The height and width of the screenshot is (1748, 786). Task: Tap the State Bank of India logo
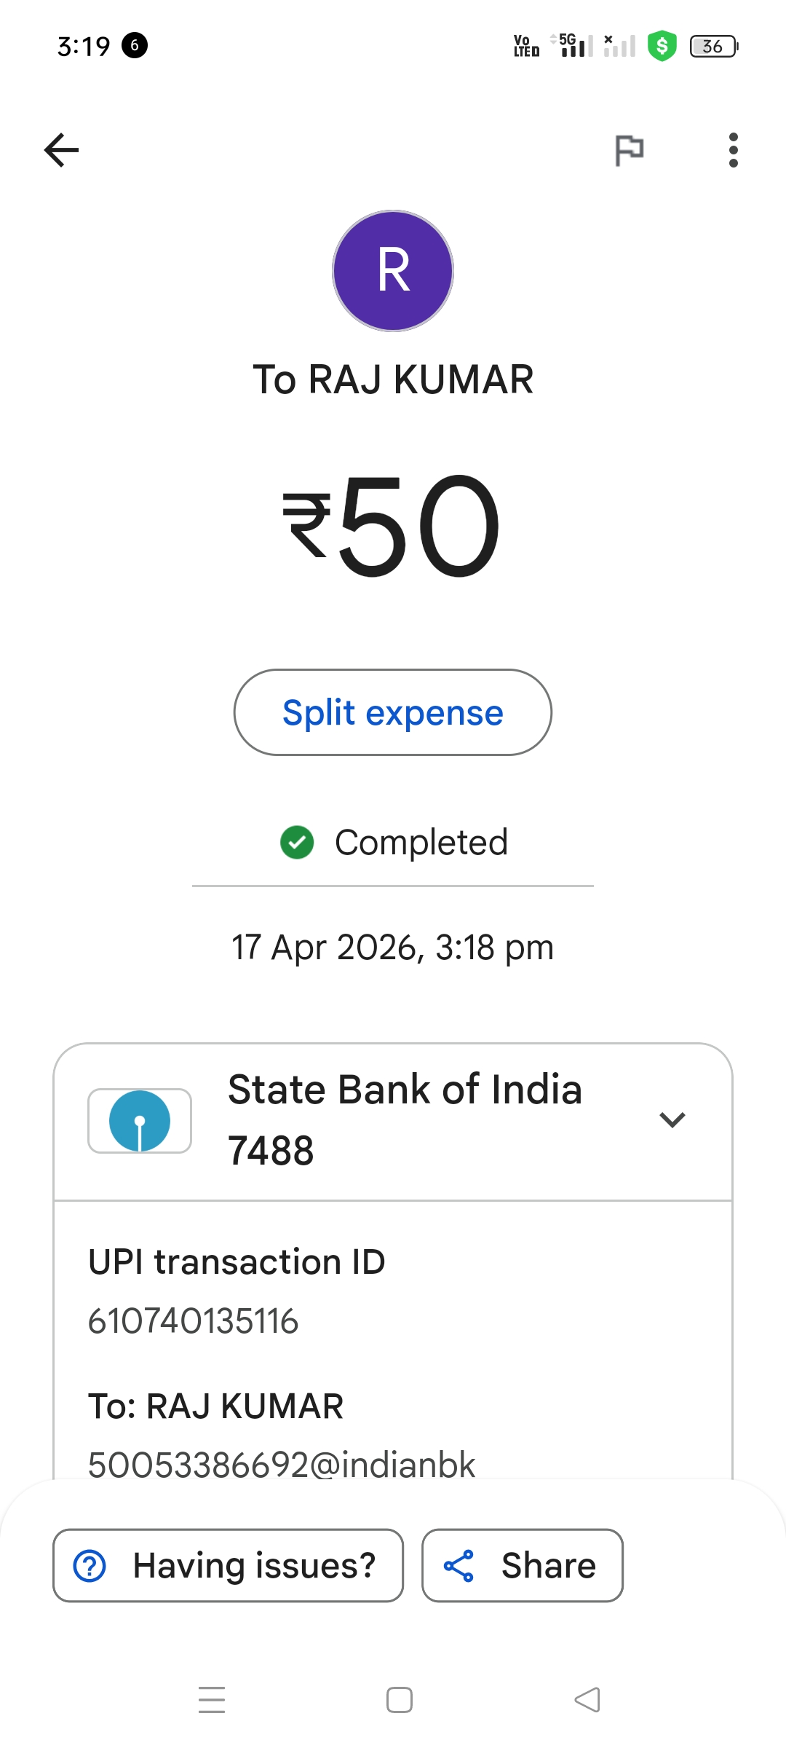click(140, 1121)
